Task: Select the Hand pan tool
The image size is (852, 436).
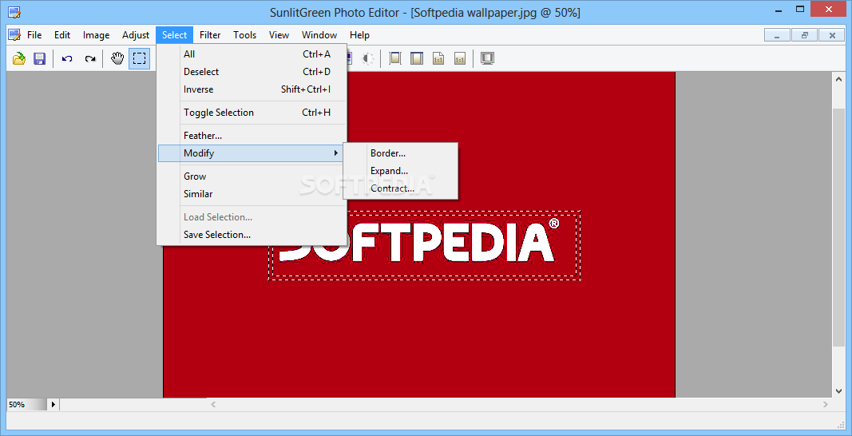Action: click(x=117, y=59)
